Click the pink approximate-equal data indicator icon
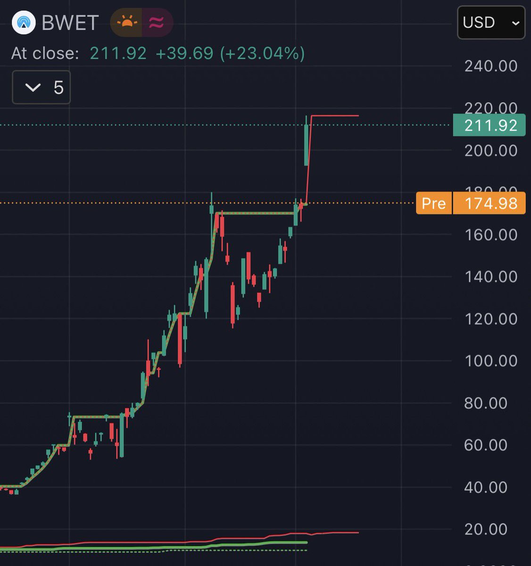 157,23
